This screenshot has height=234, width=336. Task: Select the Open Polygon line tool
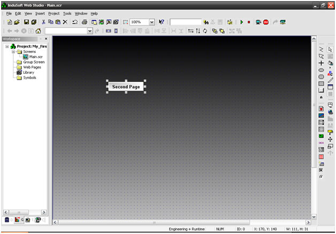(321, 49)
